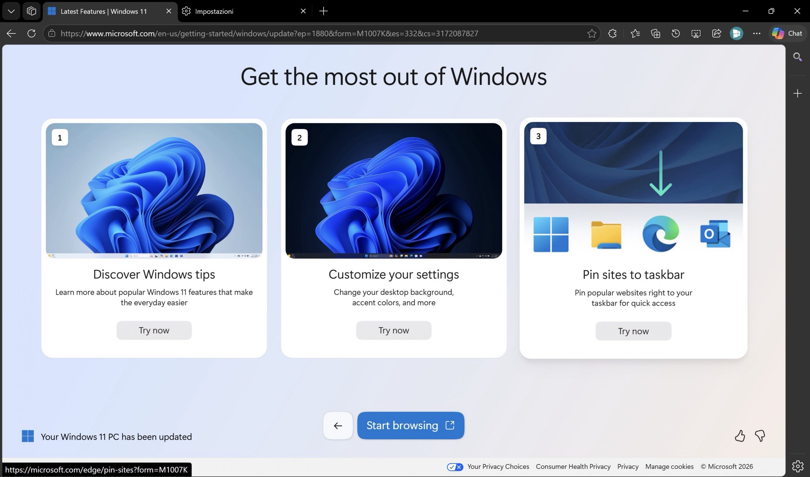Refresh the current page
The image size is (810, 477).
pyautogui.click(x=32, y=34)
